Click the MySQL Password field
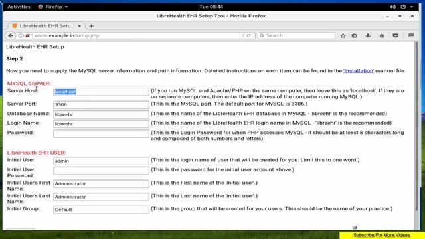 [x=101, y=134]
